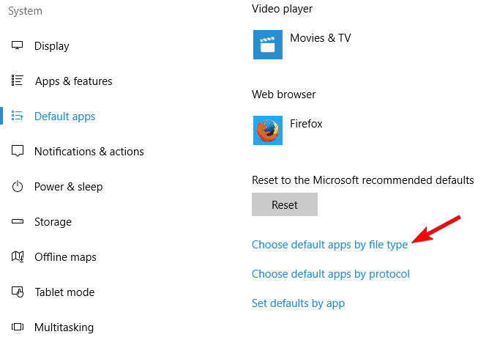489x348 pixels.
Task: Click the Display monitor icon
Action: (x=17, y=45)
